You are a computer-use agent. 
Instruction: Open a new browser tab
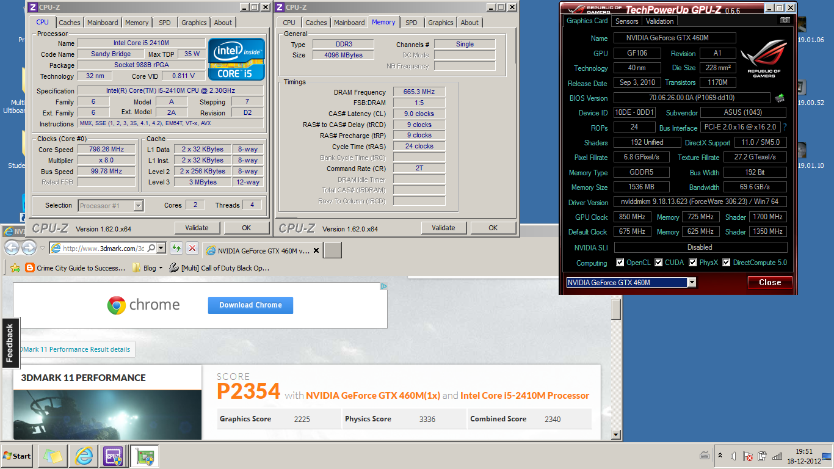(x=332, y=251)
